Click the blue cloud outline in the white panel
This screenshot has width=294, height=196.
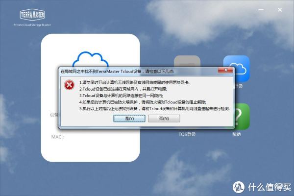90,59
